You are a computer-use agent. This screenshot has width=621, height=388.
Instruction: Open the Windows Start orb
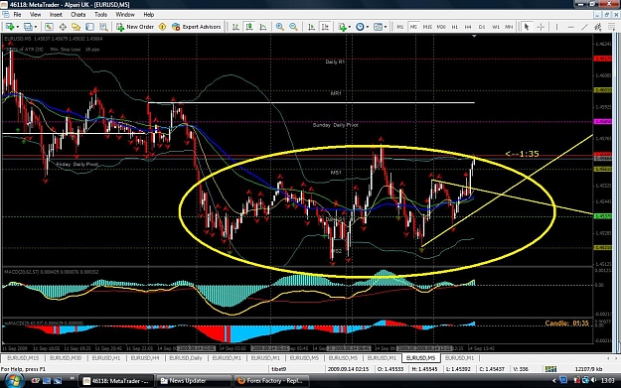click(x=13, y=380)
